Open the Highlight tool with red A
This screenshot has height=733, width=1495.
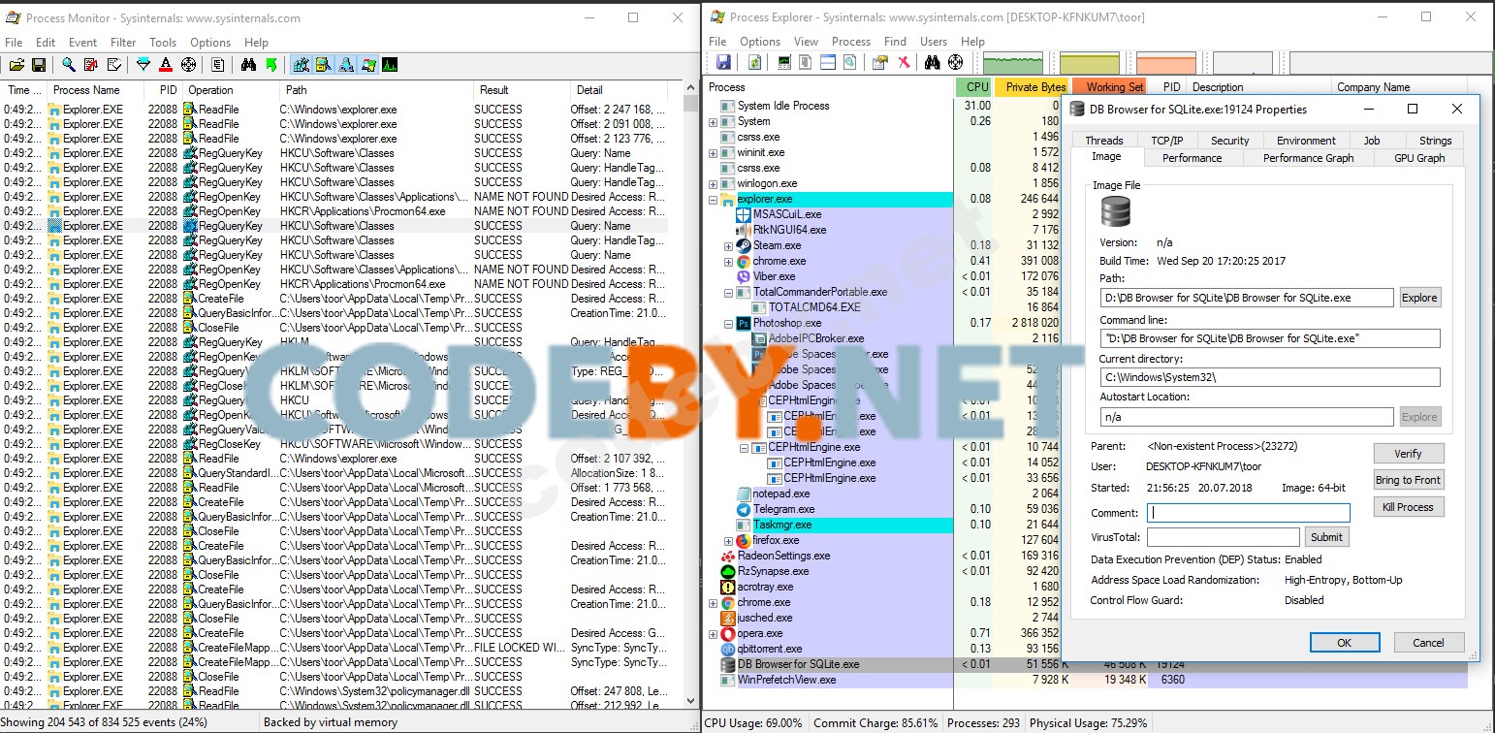[x=166, y=65]
